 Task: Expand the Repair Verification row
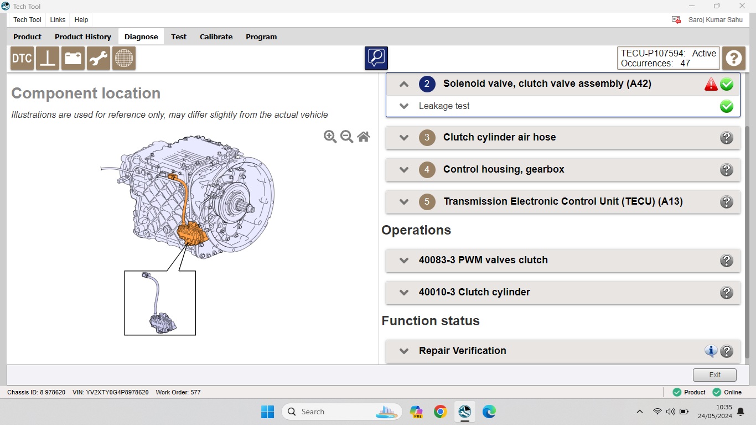pos(404,351)
